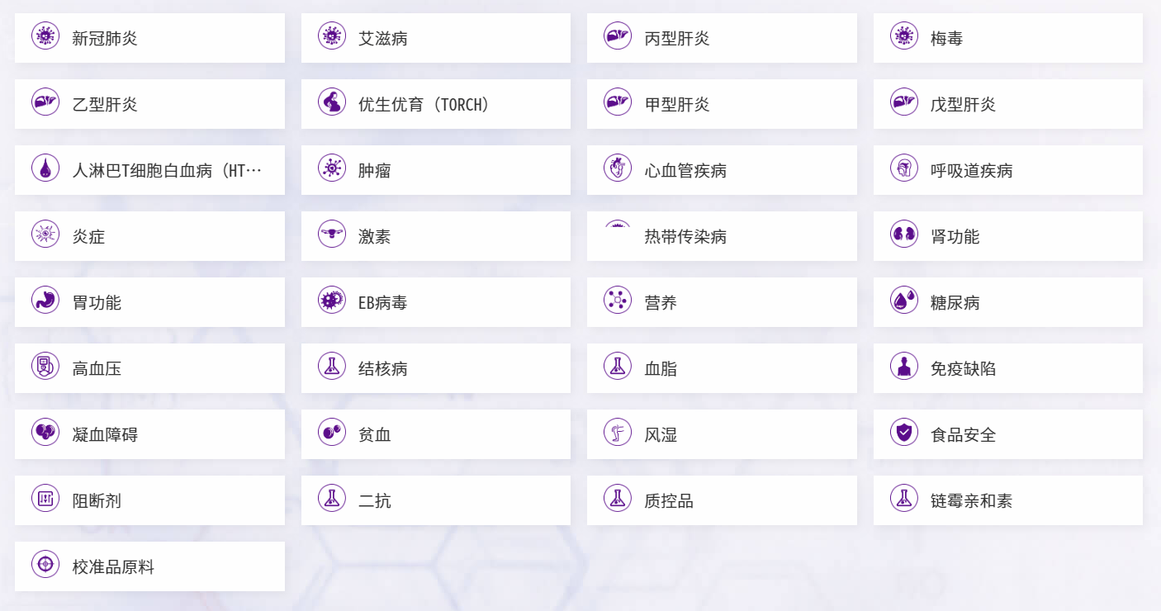The width and height of the screenshot is (1161, 611).
Task: Click the stomach icon beside 胃功能
Action: click(45, 301)
